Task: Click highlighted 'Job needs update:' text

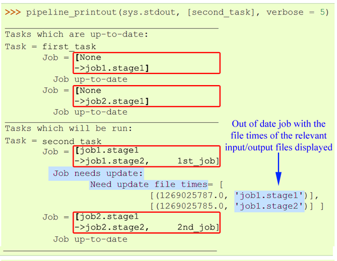Action: 98,173
